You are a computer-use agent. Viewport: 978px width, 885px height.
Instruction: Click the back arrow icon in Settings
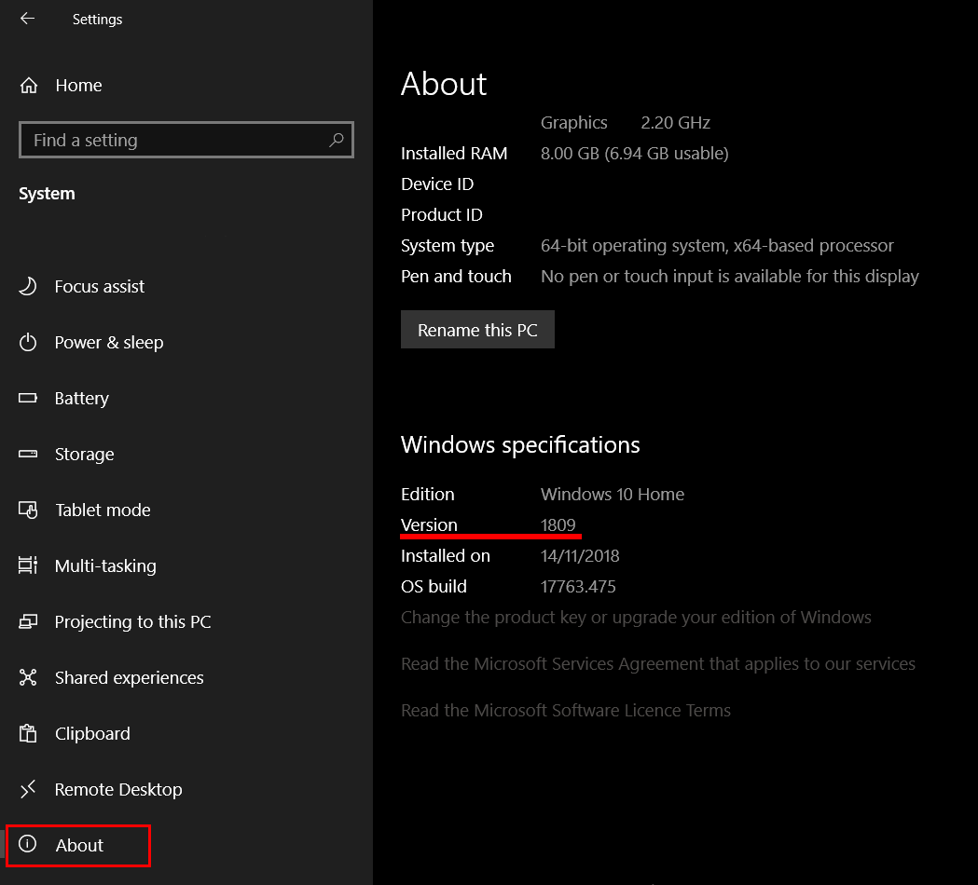(27, 19)
